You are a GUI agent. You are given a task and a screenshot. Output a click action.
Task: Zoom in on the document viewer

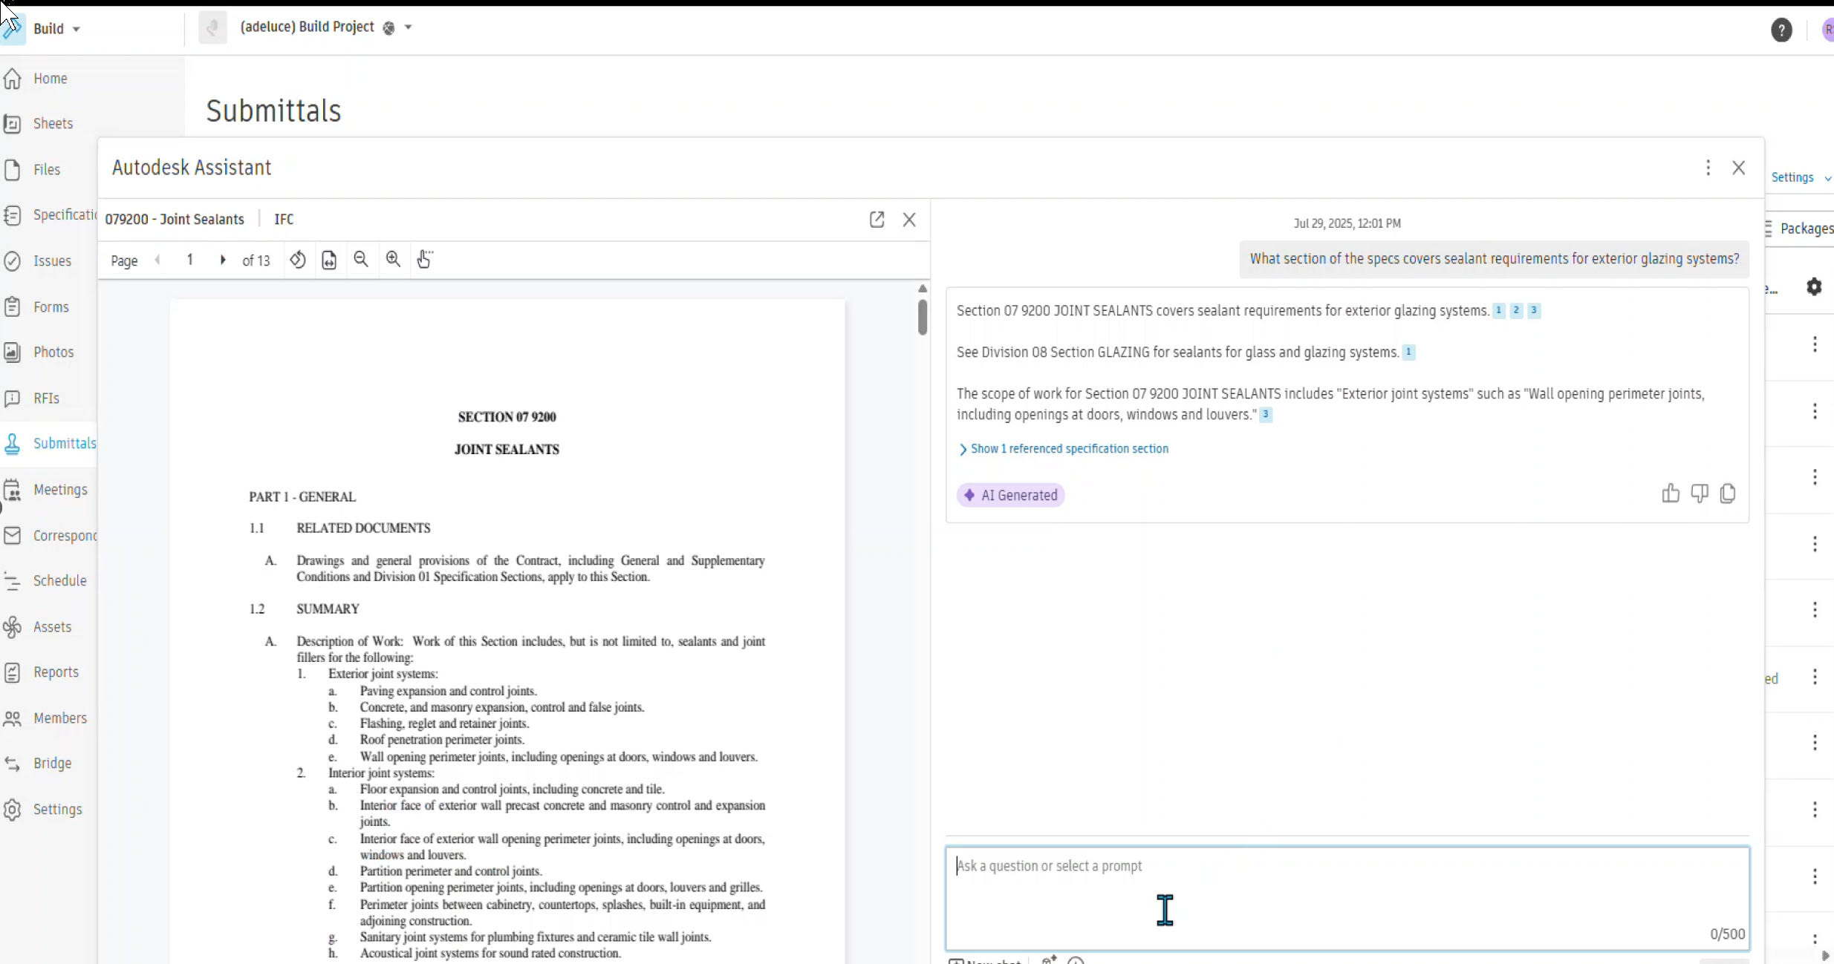[x=393, y=259]
